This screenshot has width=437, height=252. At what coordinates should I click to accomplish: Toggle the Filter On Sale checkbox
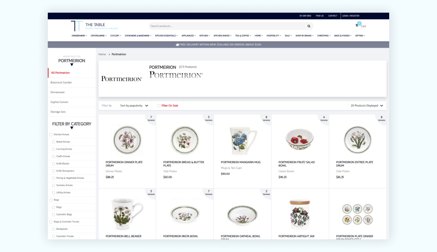click(x=159, y=106)
